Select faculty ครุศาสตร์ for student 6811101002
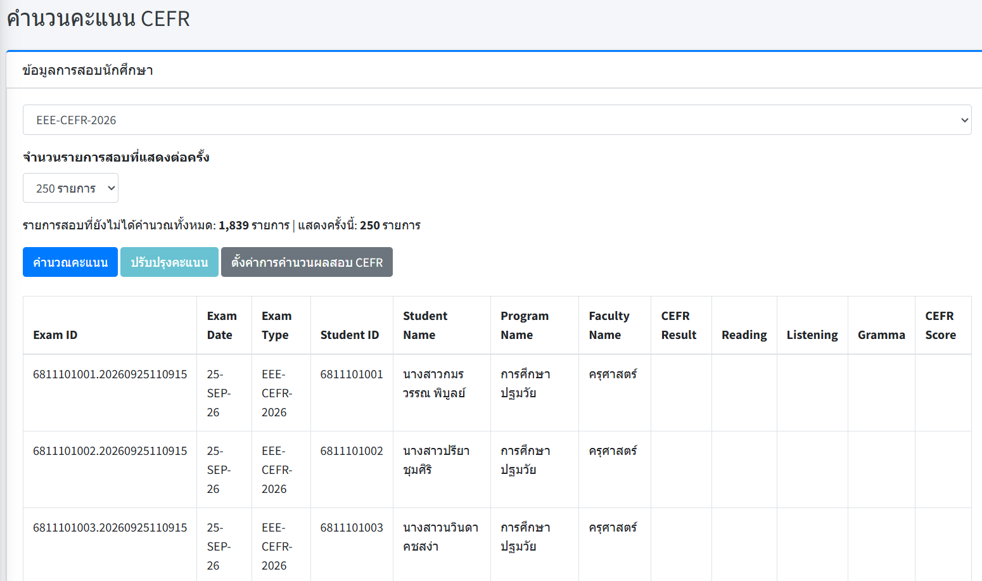982x581 pixels. coord(613,451)
